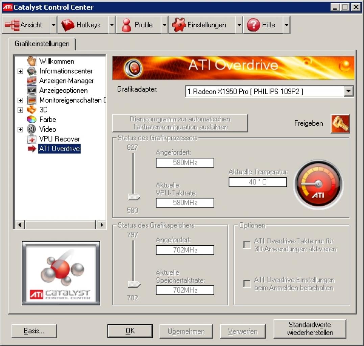The height and width of the screenshot is (346, 364).
Task: Click the Ansicht toolbar icon
Action: coord(12,25)
